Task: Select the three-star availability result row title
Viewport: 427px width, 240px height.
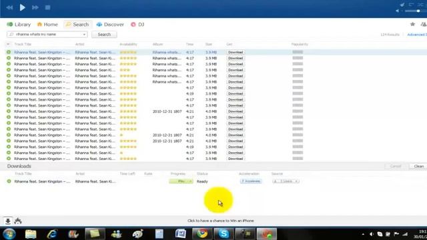Action: pyautogui.click(x=42, y=70)
